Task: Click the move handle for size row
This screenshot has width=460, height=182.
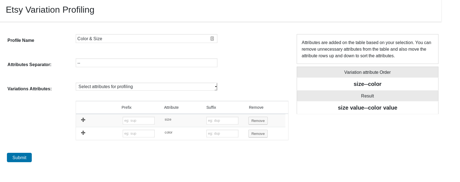Action: [x=83, y=120]
